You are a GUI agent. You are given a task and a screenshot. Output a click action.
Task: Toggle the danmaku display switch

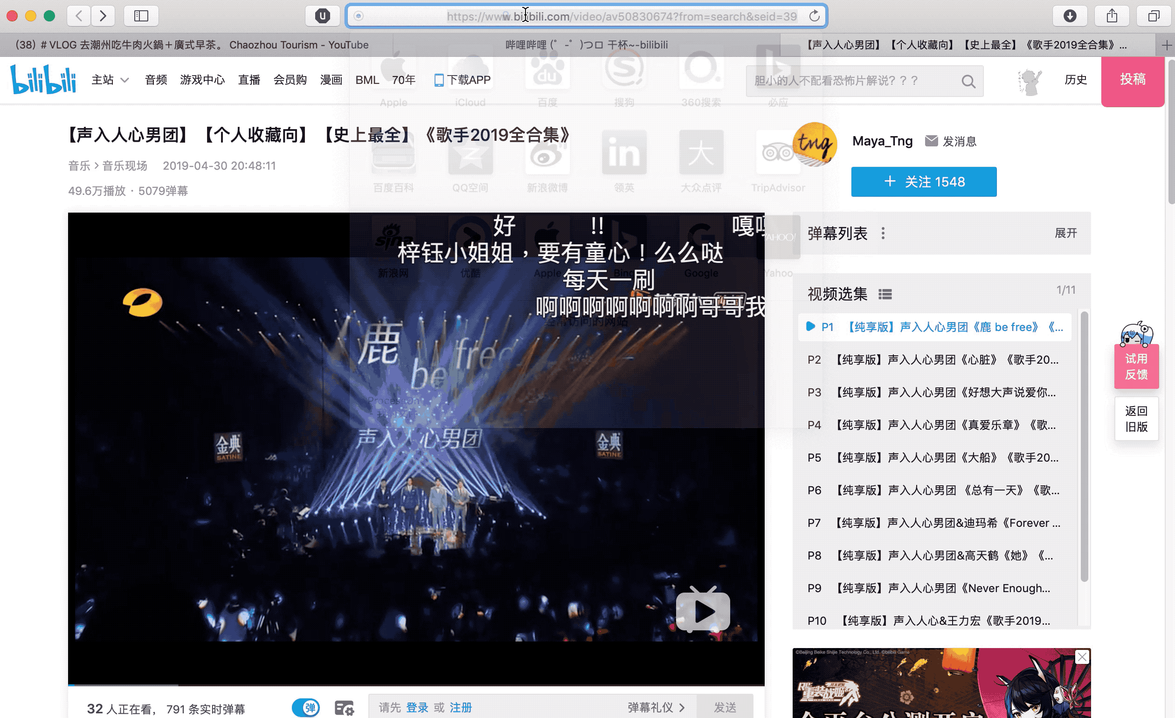(306, 708)
